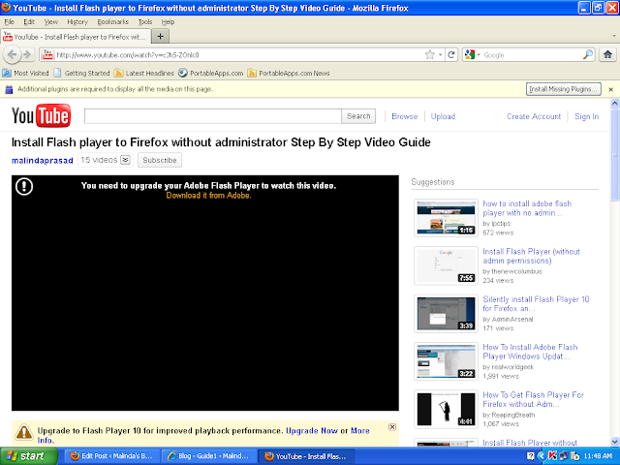
Task: Click the black video player area
Action: [205, 293]
